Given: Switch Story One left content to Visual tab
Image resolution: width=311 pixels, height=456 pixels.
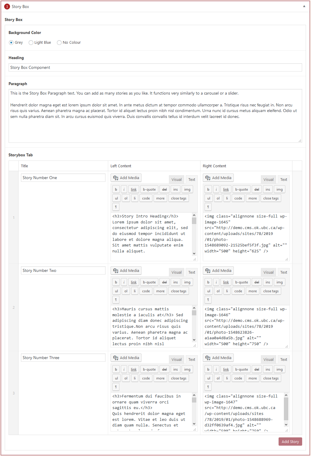Looking at the screenshot, I should [177, 179].
